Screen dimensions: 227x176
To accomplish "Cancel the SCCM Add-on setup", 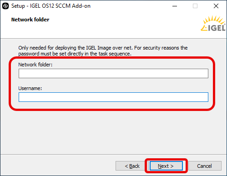I will click(205, 166).
